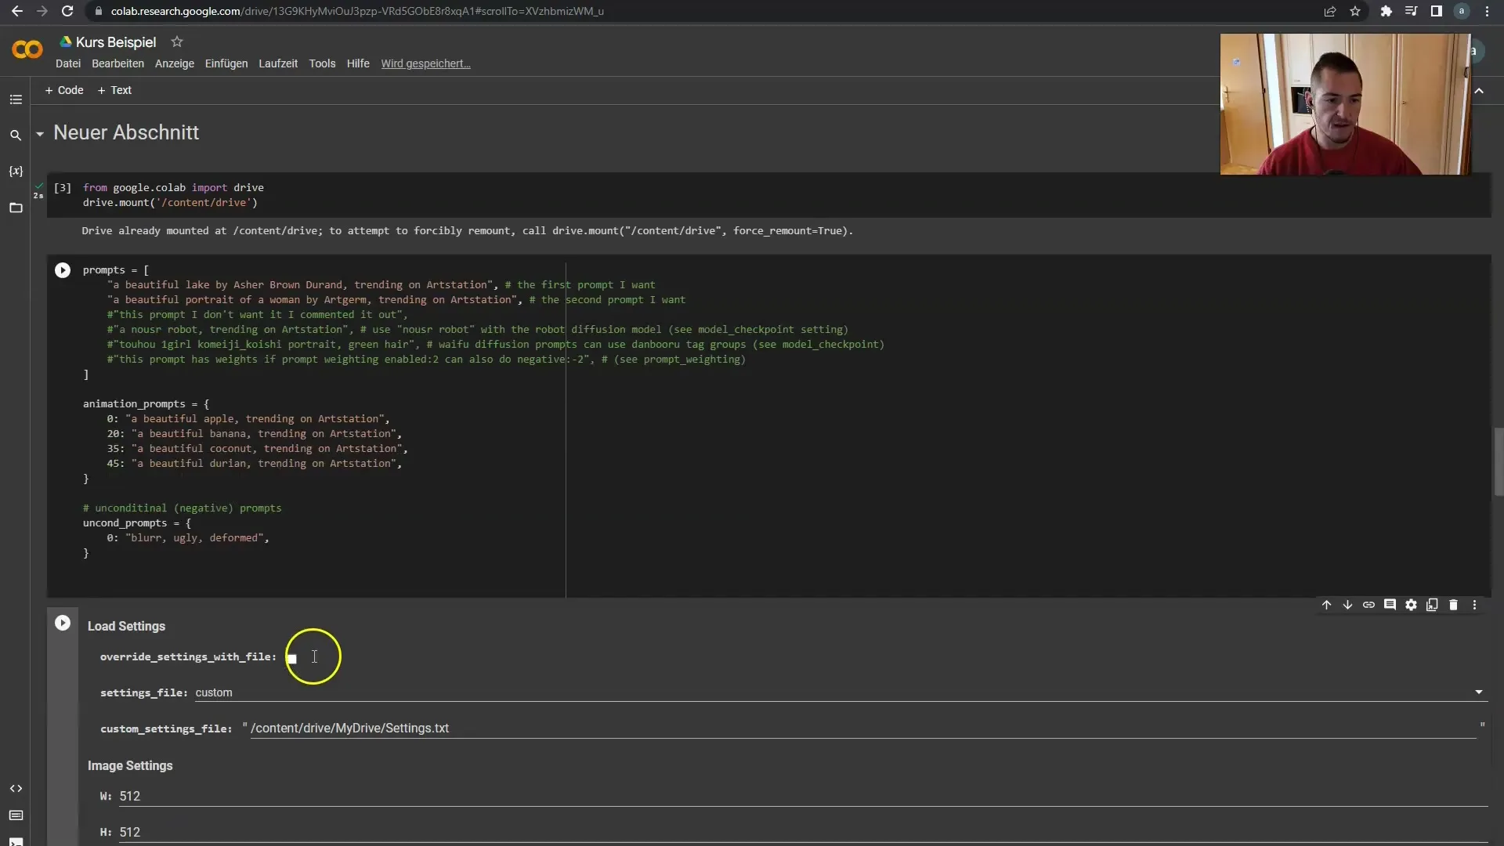Open the Anzeige menu
The width and height of the screenshot is (1504, 846).
coord(174,63)
